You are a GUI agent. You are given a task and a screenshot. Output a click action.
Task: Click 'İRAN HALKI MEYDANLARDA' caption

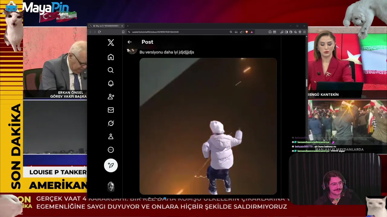339,150
